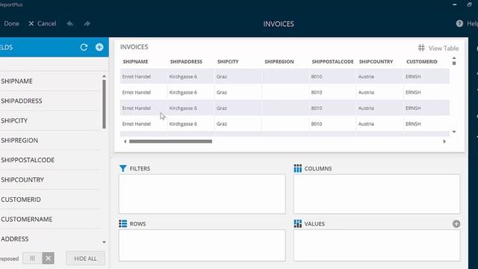Viewport: 478px width, 269px height.
Task: Click the SHIPCITY column header
Action: (228, 61)
